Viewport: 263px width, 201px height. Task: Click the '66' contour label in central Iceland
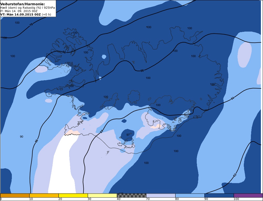(142, 71)
